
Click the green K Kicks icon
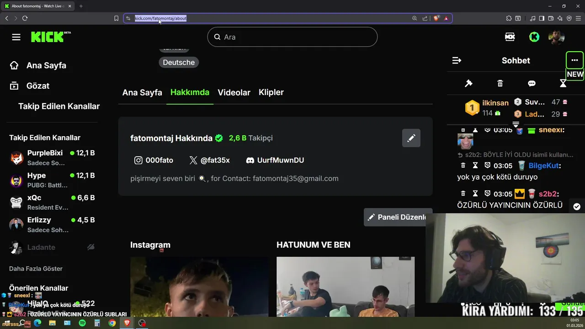[534, 37]
